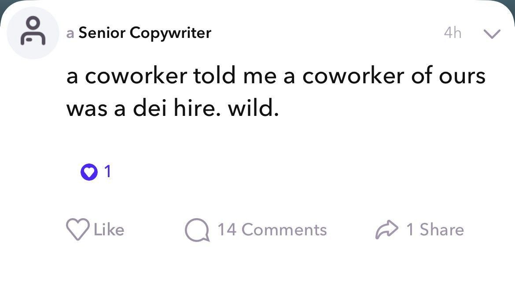Tap the outlined heart Like icon
The image size is (515, 286).
(x=77, y=230)
